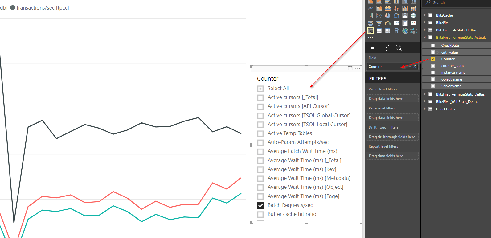Expand the BlitzFirst_FileStats_Deltas table
Viewport: 491px width, 238px height.
(x=425, y=30)
